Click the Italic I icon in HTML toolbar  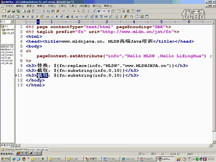coord(27,17)
